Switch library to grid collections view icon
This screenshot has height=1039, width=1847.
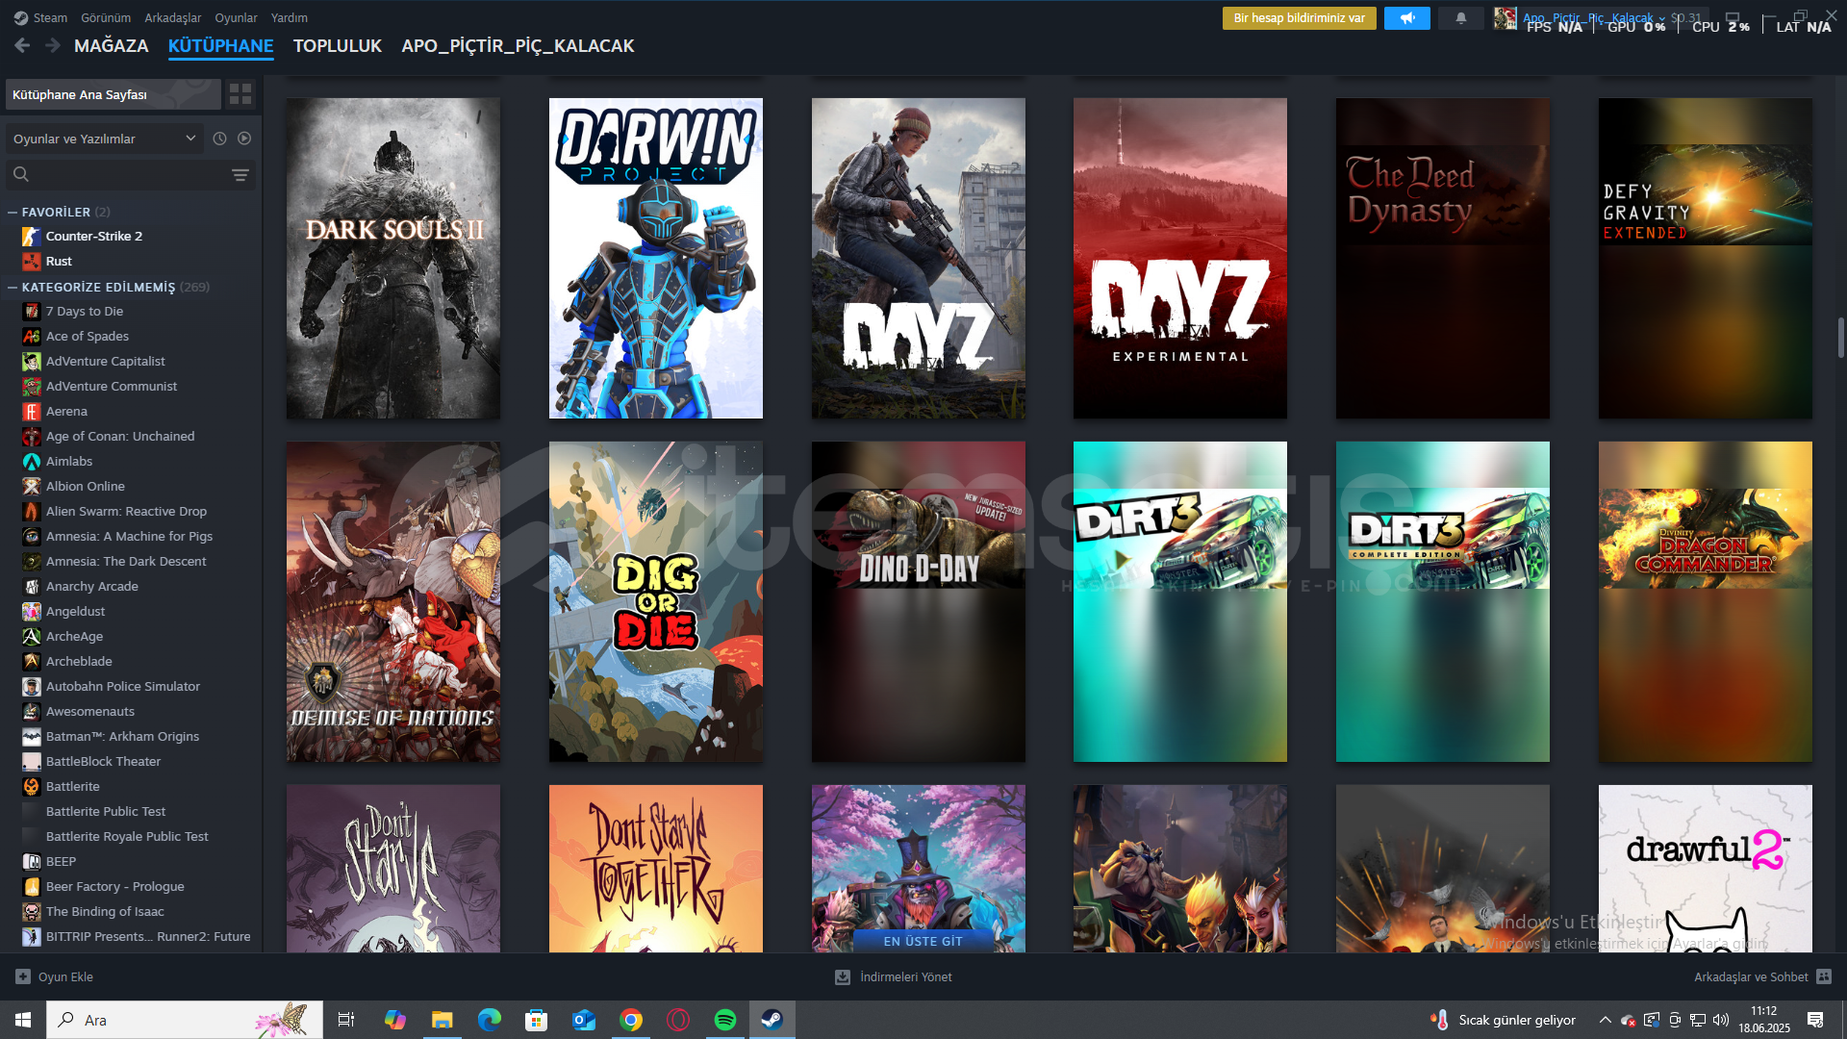click(x=240, y=94)
